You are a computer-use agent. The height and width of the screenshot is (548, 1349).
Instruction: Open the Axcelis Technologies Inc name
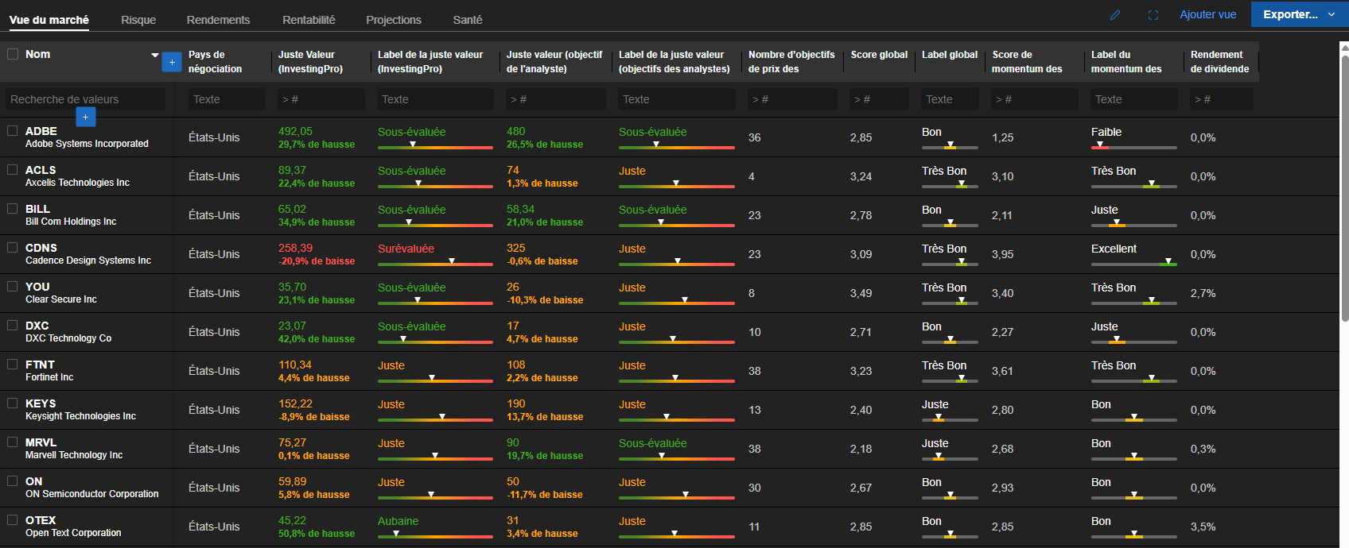[77, 183]
